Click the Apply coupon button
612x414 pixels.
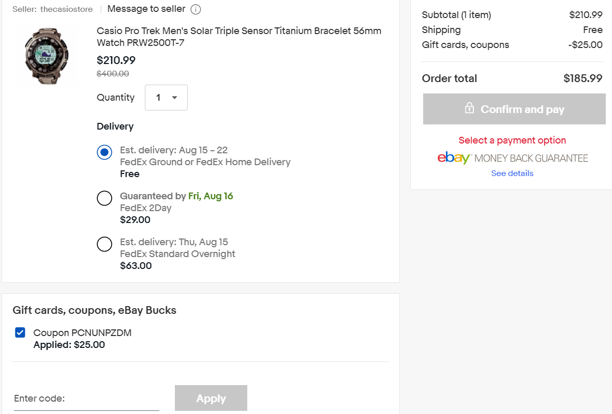point(211,398)
